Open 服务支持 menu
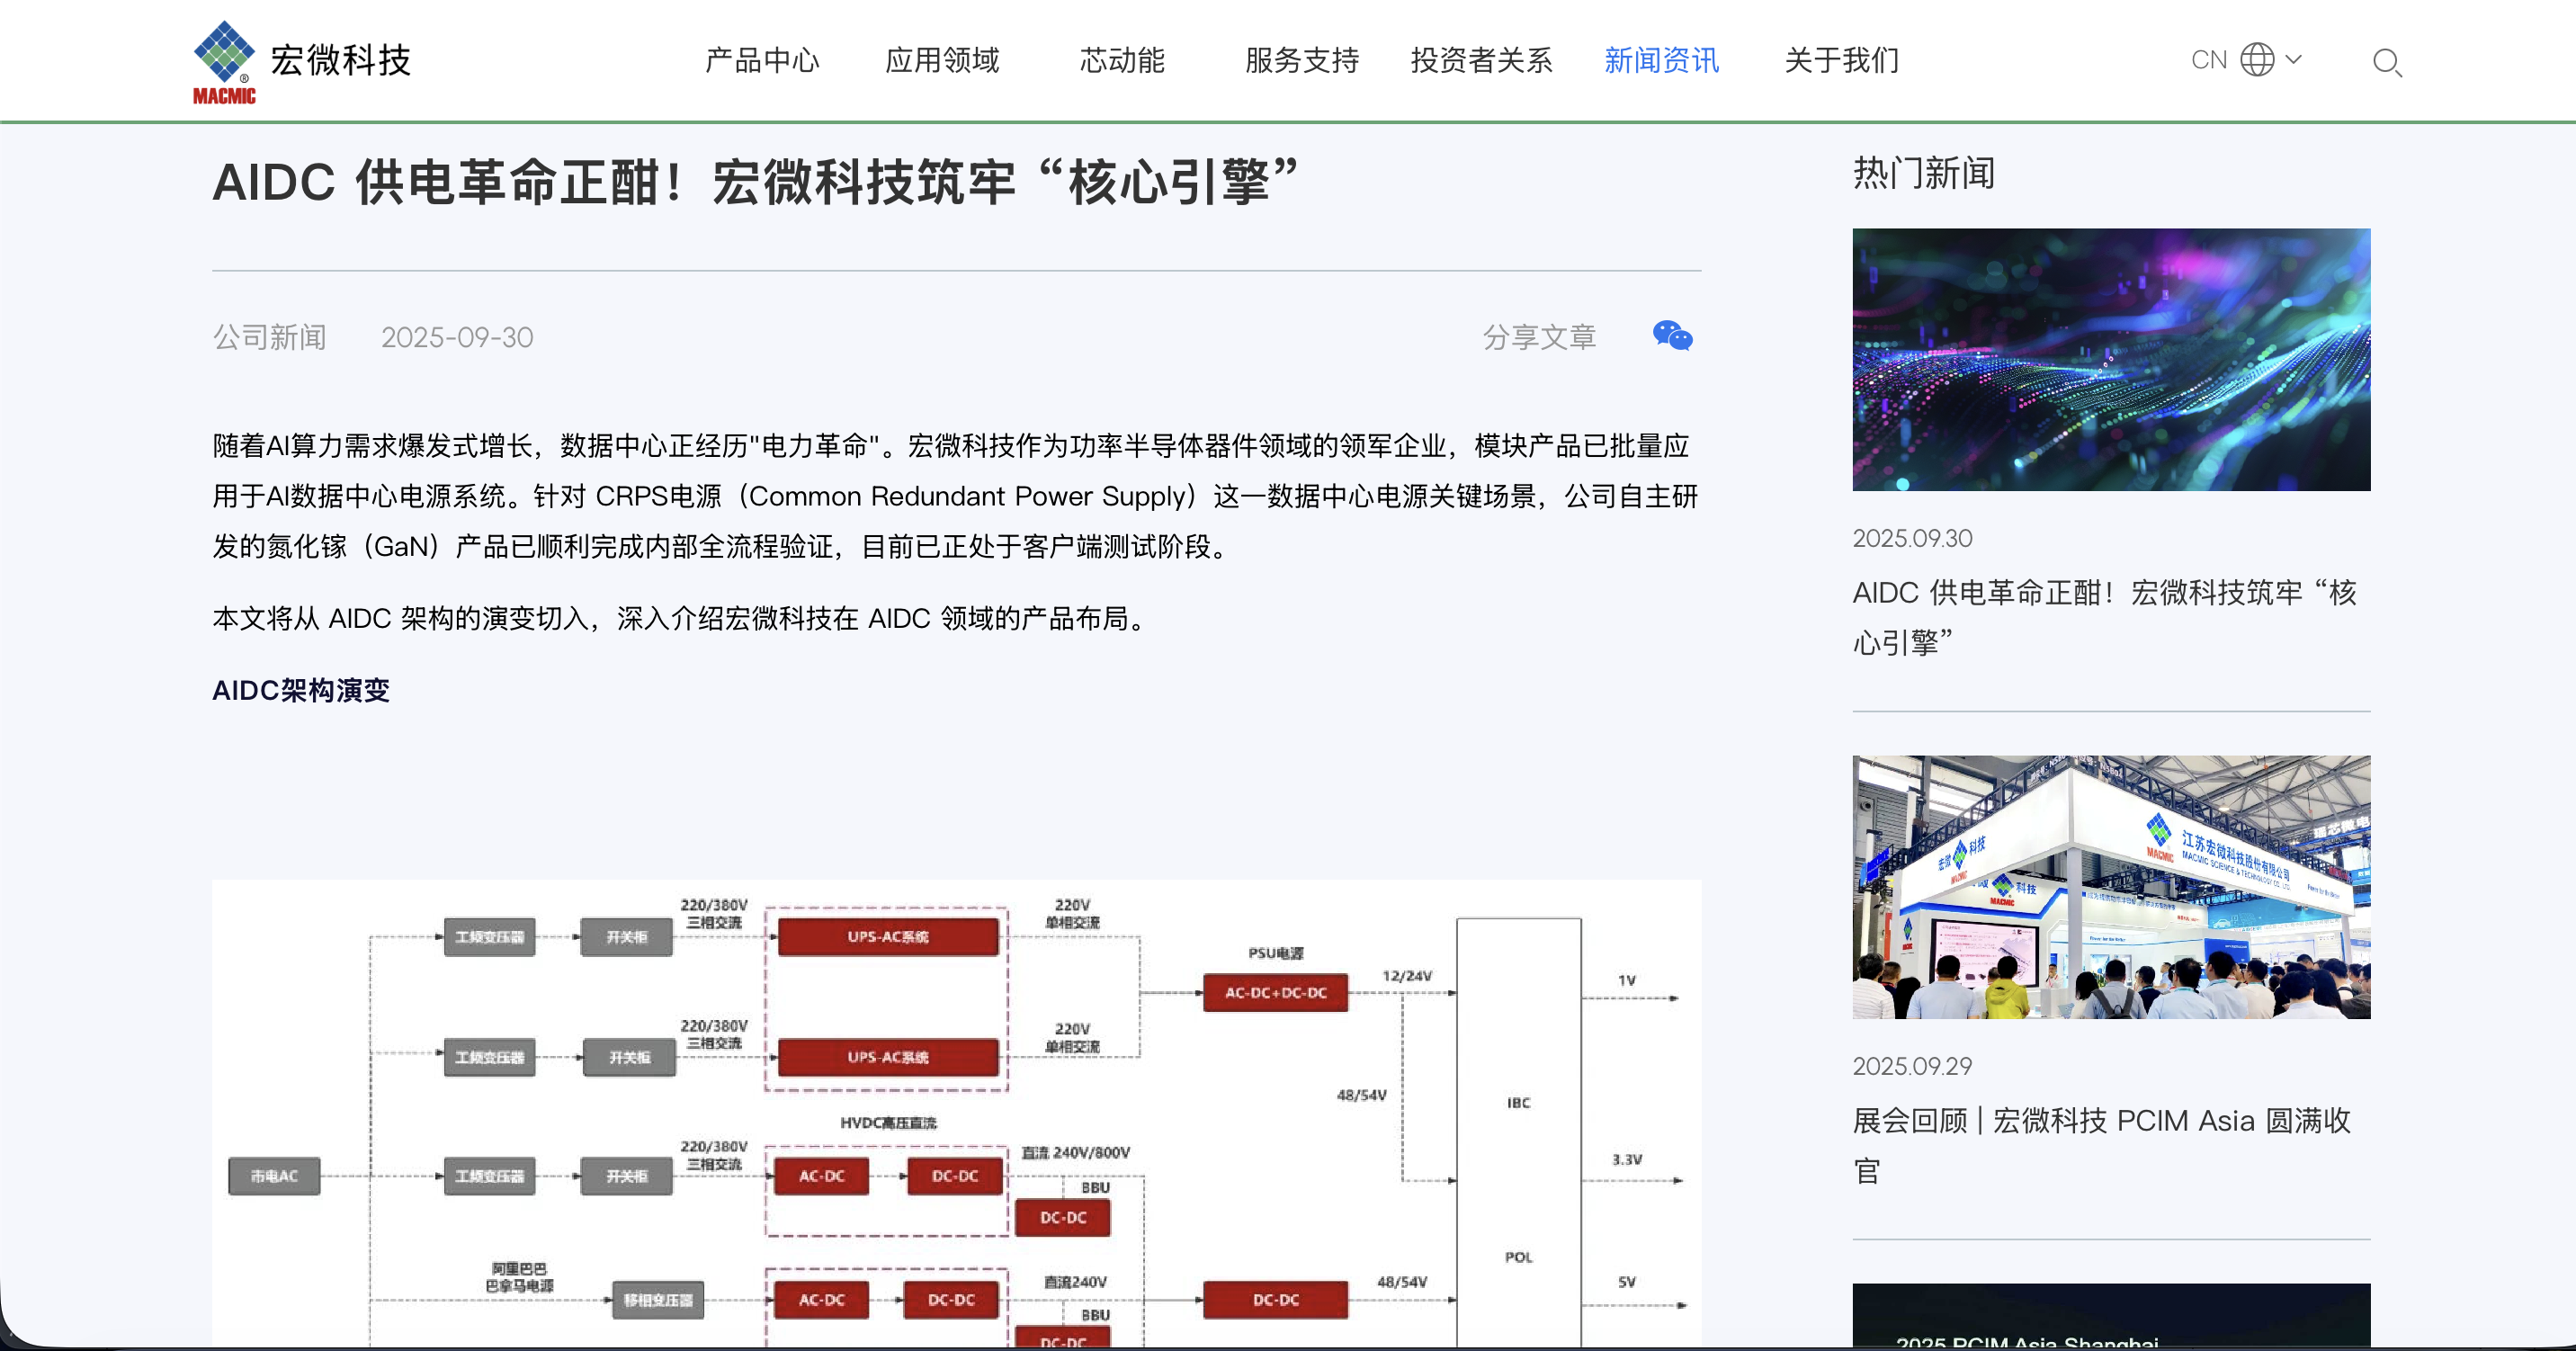The image size is (2576, 1351). click(1301, 60)
